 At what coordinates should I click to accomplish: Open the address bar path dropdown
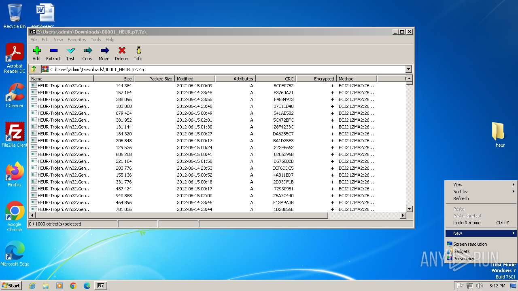tap(408, 69)
